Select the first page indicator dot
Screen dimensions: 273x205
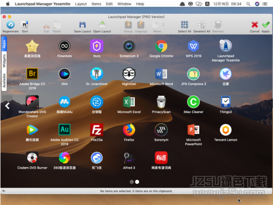coord(132,182)
